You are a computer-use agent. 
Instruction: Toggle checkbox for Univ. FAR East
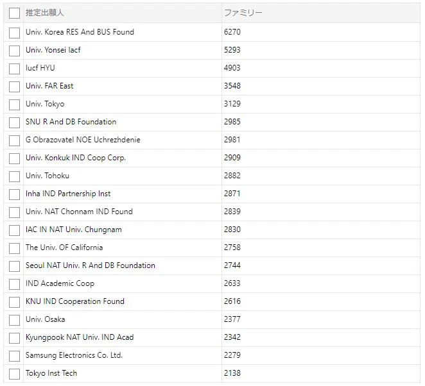click(14, 87)
